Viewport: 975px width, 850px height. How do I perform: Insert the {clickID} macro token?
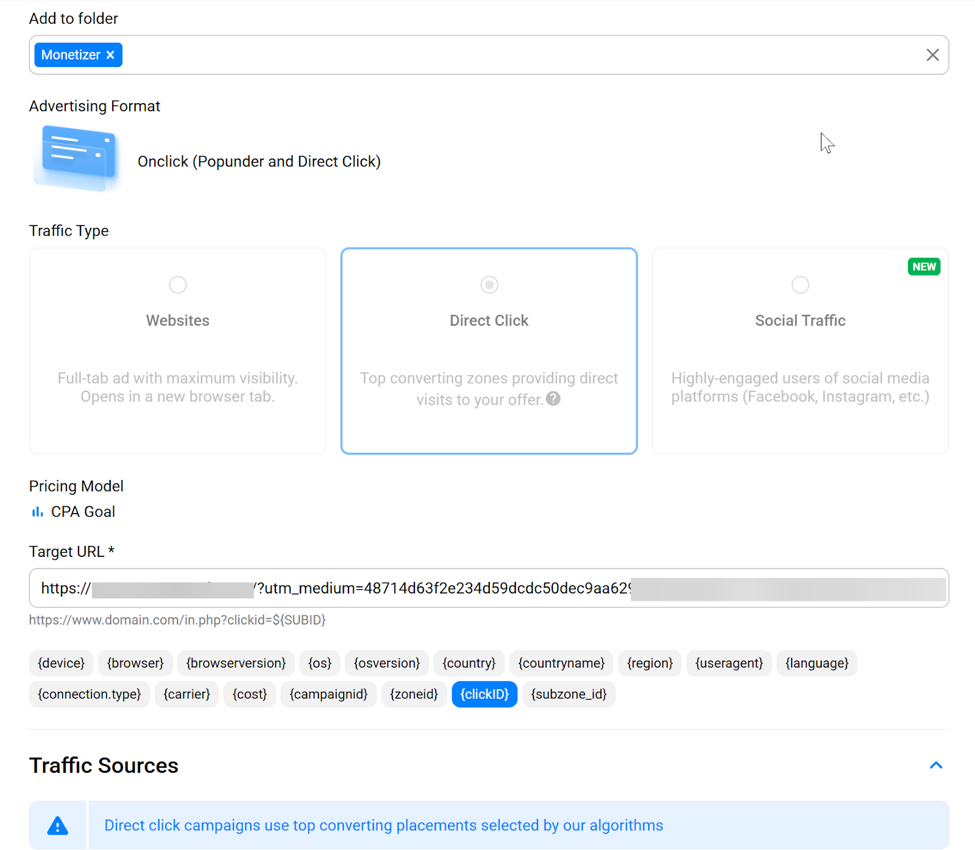tap(484, 695)
